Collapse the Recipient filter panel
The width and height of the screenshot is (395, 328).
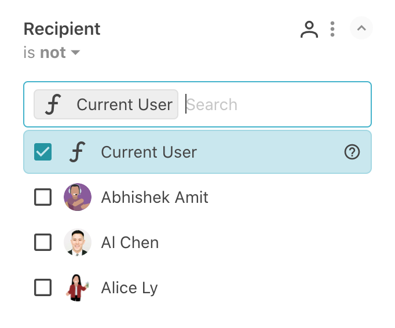361,28
